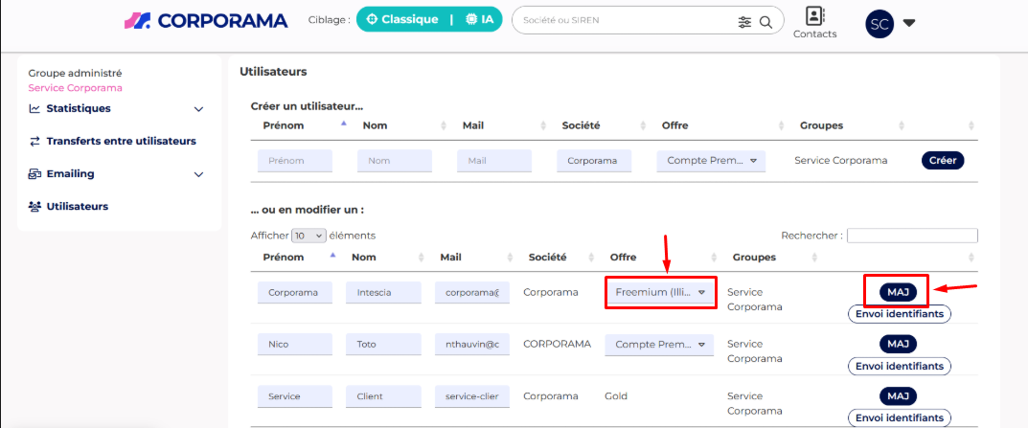
Task: Expand the Emailing menu section
Action: click(197, 174)
